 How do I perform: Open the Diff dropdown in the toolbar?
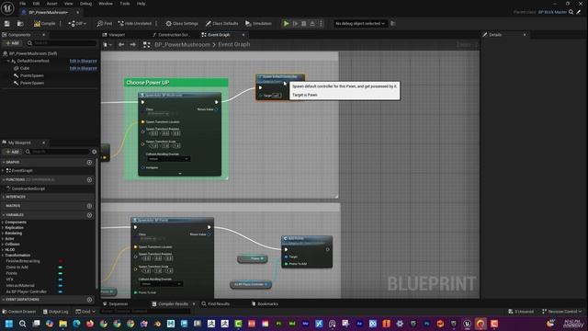pyautogui.click(x=77, y=24)
